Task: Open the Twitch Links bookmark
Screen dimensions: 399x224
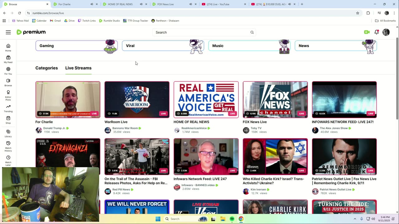Action: 87,21
